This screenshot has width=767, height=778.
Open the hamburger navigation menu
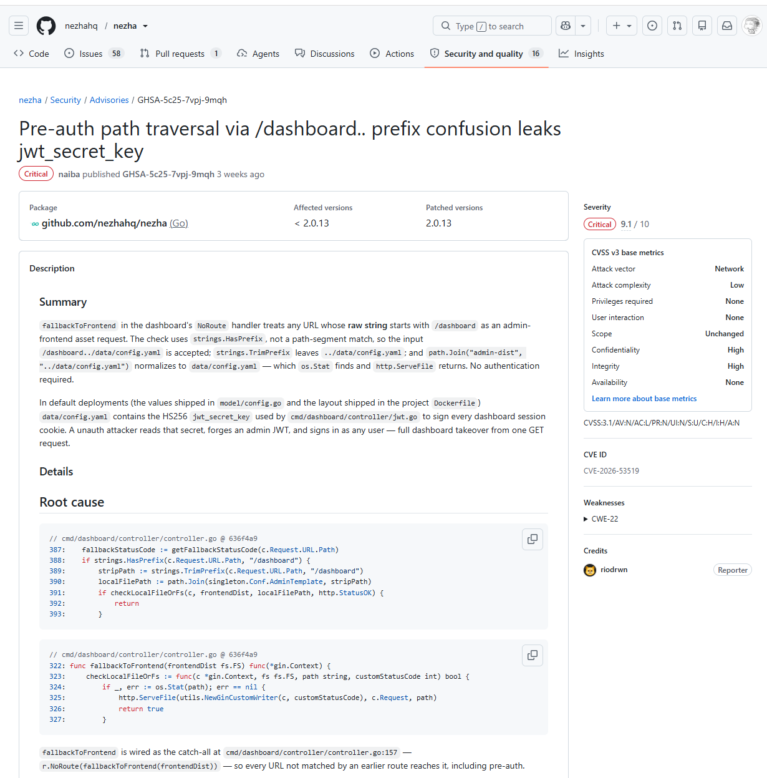(x=19, y=26)
